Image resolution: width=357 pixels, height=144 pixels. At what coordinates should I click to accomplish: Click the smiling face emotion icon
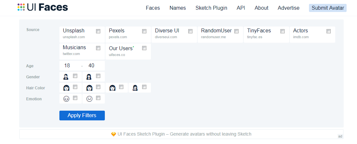(x=66, y=99)
